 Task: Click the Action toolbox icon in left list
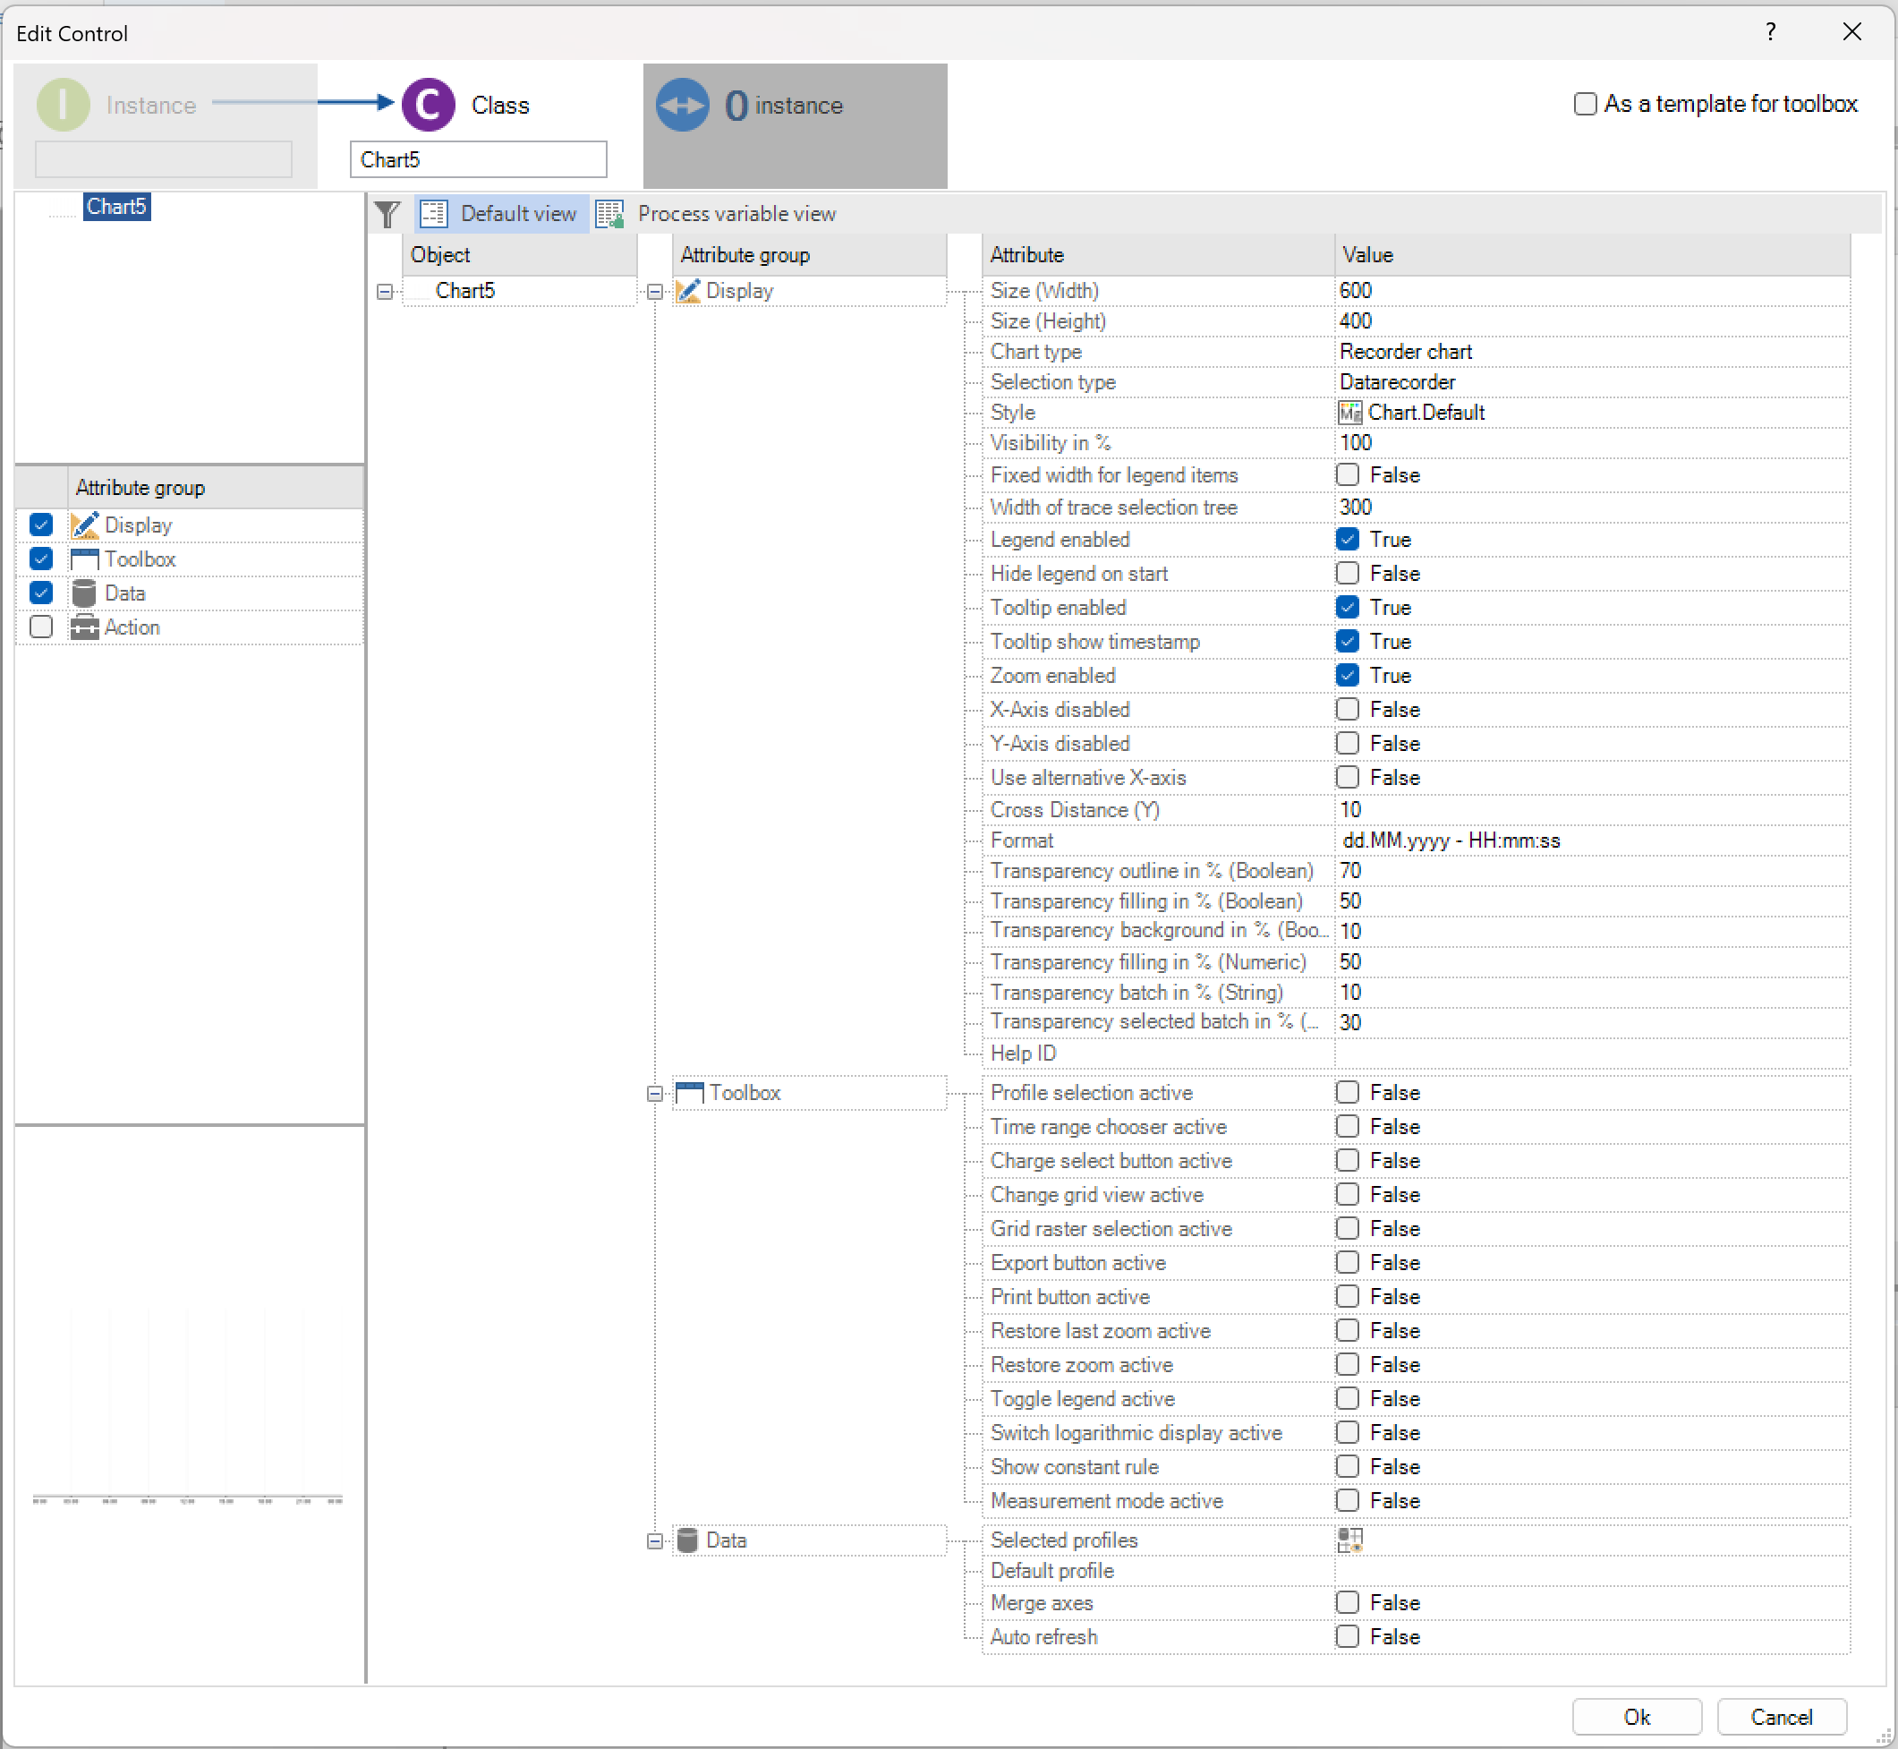pyautogui.click(x=84, y=627)
